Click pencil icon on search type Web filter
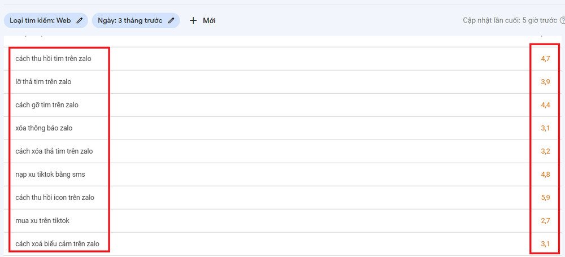The height and width of the screenshot is (257, 565). tap(80, 21)
